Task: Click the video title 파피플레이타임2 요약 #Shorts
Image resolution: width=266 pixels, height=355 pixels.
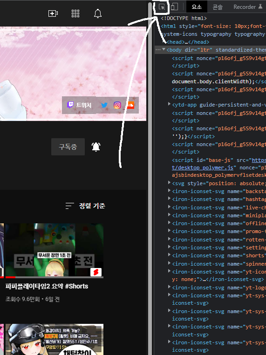Action: (47, 286)
